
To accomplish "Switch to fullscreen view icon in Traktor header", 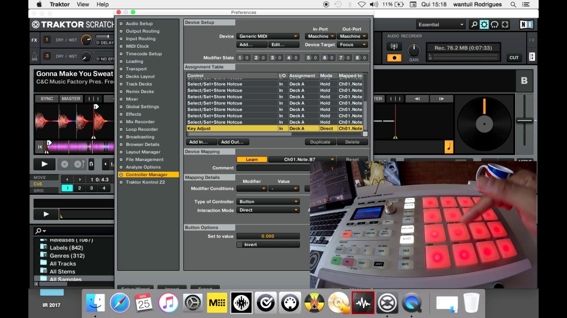I will [x=505, y=25].
